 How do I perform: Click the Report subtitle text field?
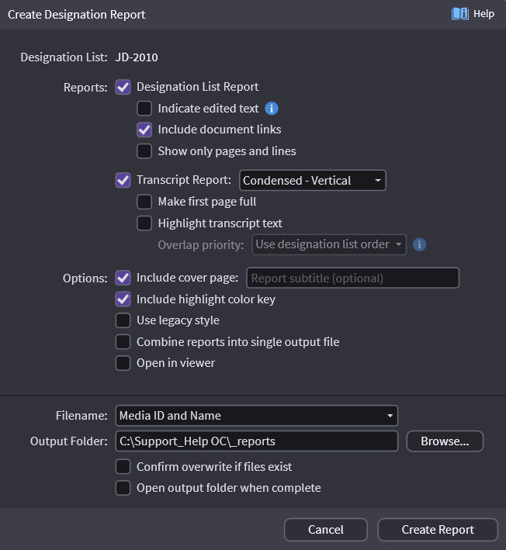pos(352,278)
